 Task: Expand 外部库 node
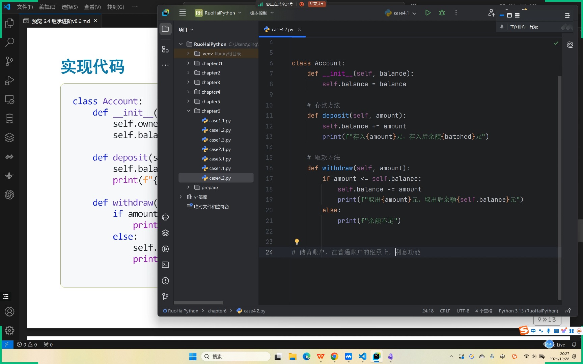[181, 197]
